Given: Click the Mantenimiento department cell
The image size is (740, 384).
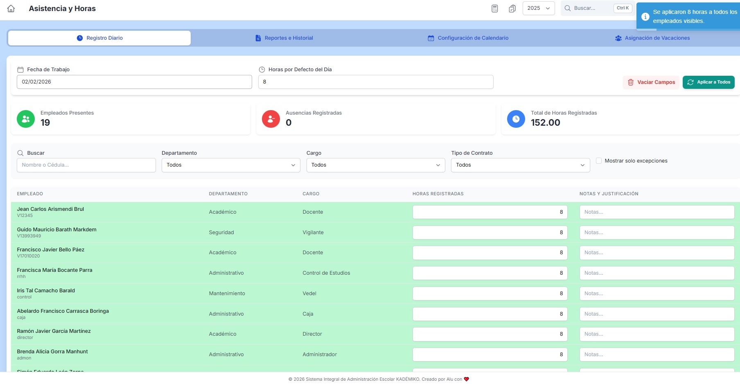Looking at the screenshot, I should click(227, 294).
